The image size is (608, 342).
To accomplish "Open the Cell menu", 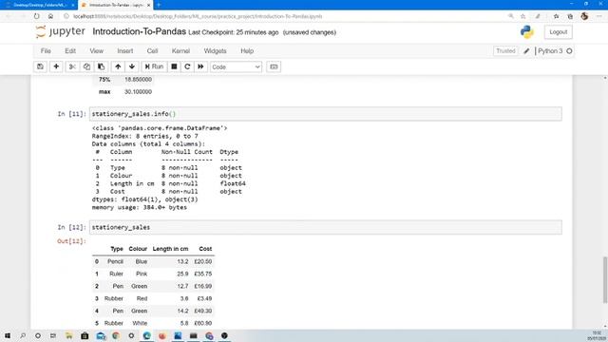I will pos(152,50).
